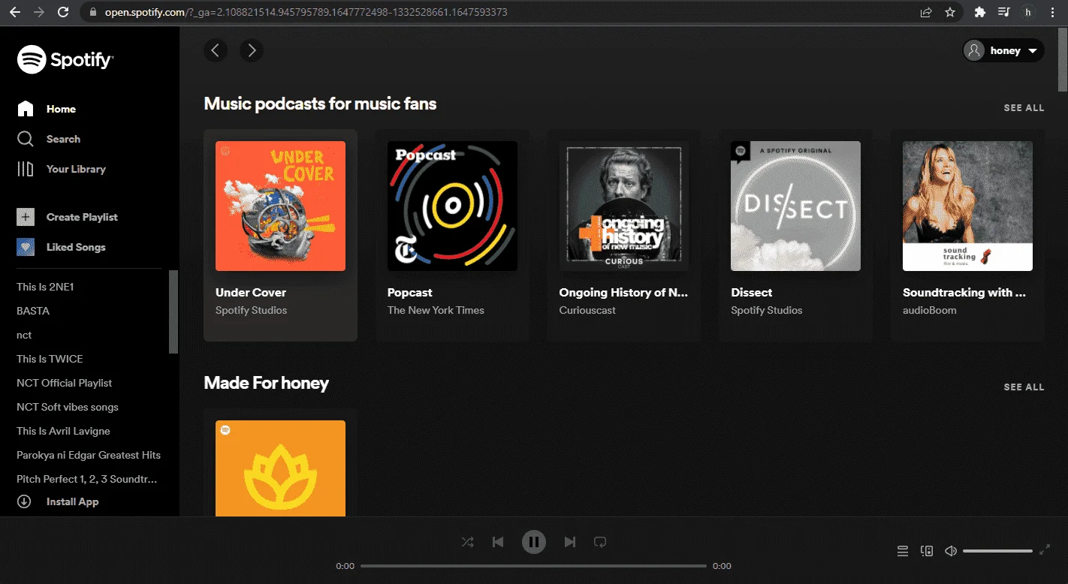Open Liked Songs heart icon
1068x584 pixels.
(x=26, y=247)
